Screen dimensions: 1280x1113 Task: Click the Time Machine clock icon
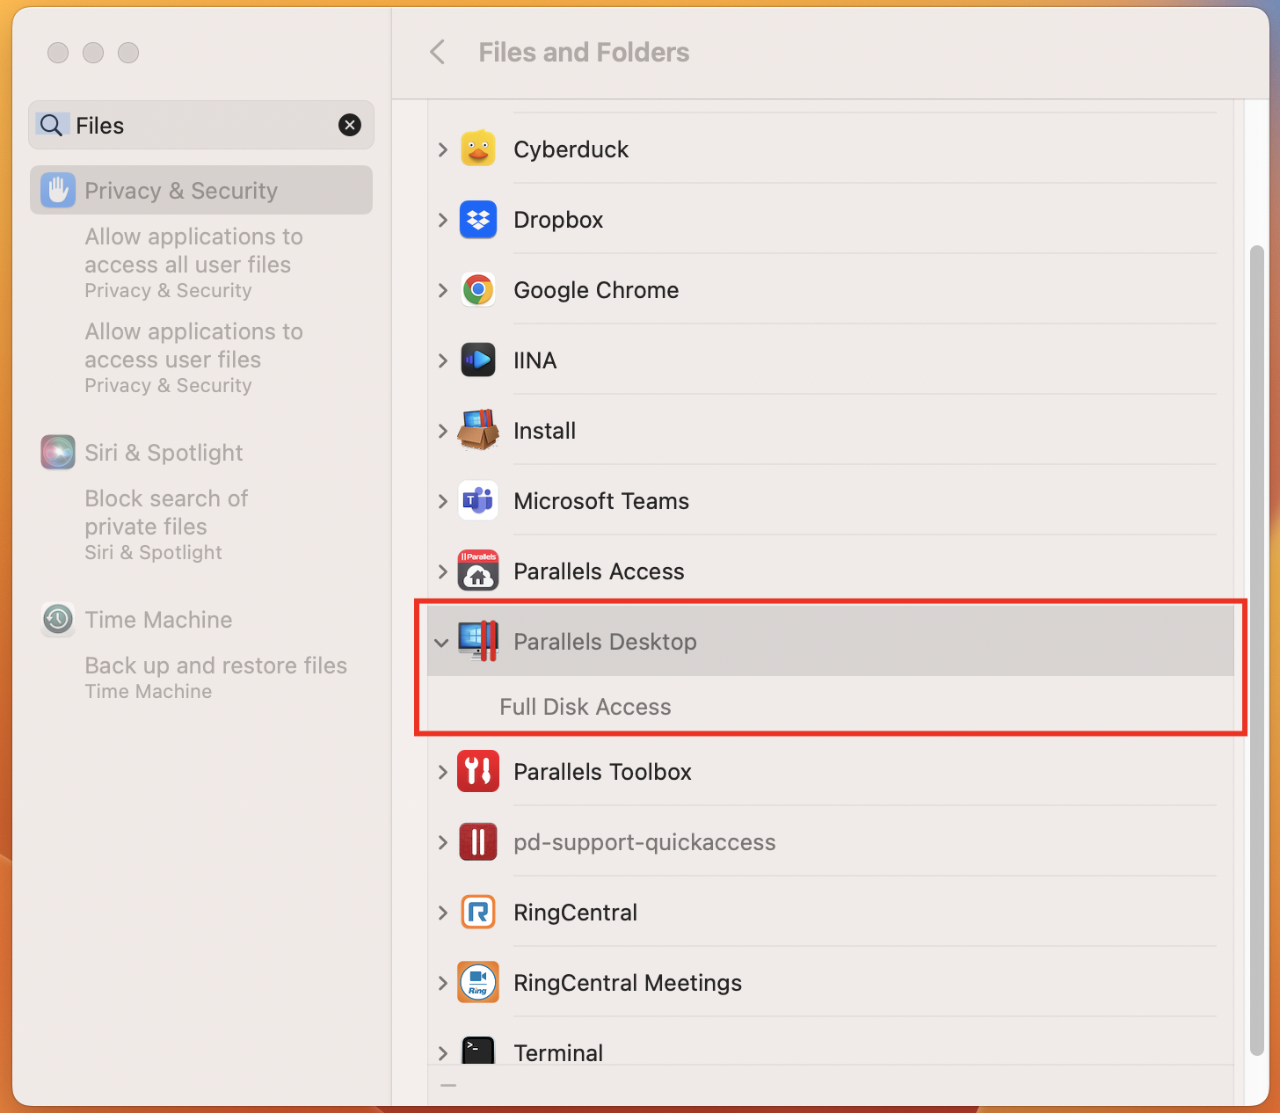(58, 619)
